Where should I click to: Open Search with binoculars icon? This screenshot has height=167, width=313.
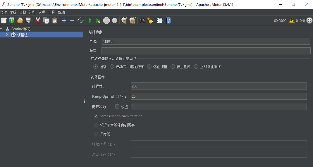pyautogui.click(x=142, y=20)
